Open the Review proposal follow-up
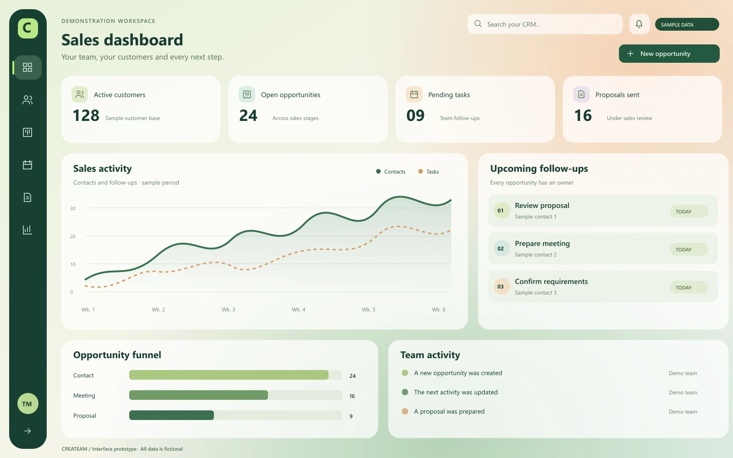 pyautogui.click(x=603, y=211)
